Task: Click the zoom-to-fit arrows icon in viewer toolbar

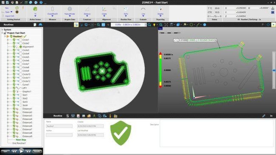Action: click(x=166, y=25)
